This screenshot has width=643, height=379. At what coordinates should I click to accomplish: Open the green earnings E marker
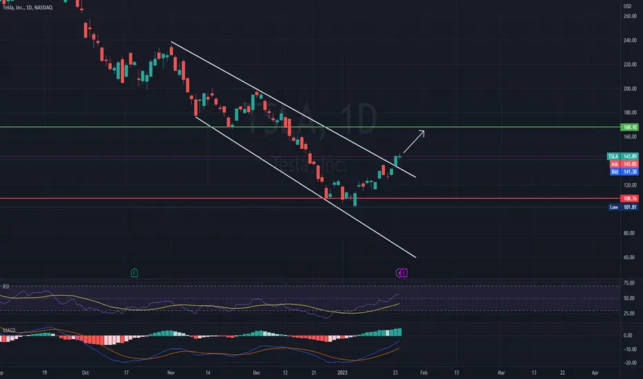pyautogui.click(x=134, y=273)
